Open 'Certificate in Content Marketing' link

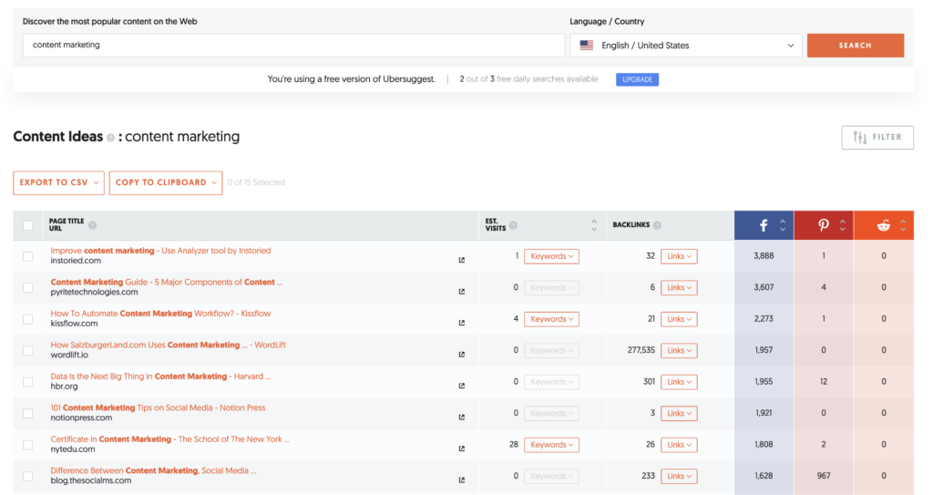170,439
